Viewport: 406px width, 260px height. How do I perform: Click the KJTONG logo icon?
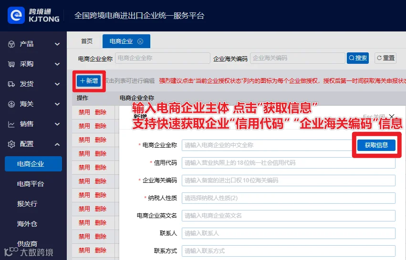point(16,15)
